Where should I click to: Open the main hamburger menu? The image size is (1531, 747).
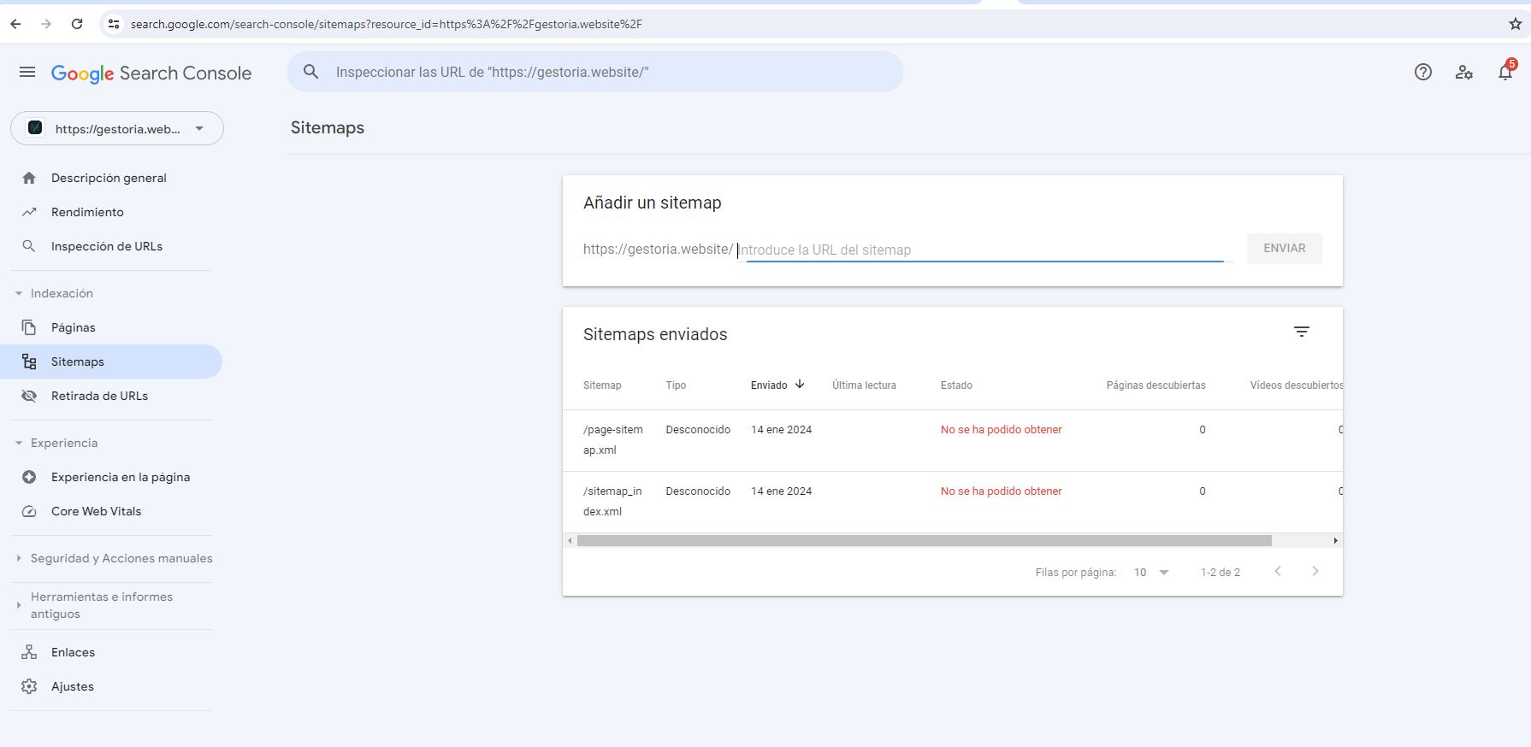[27, 73]
